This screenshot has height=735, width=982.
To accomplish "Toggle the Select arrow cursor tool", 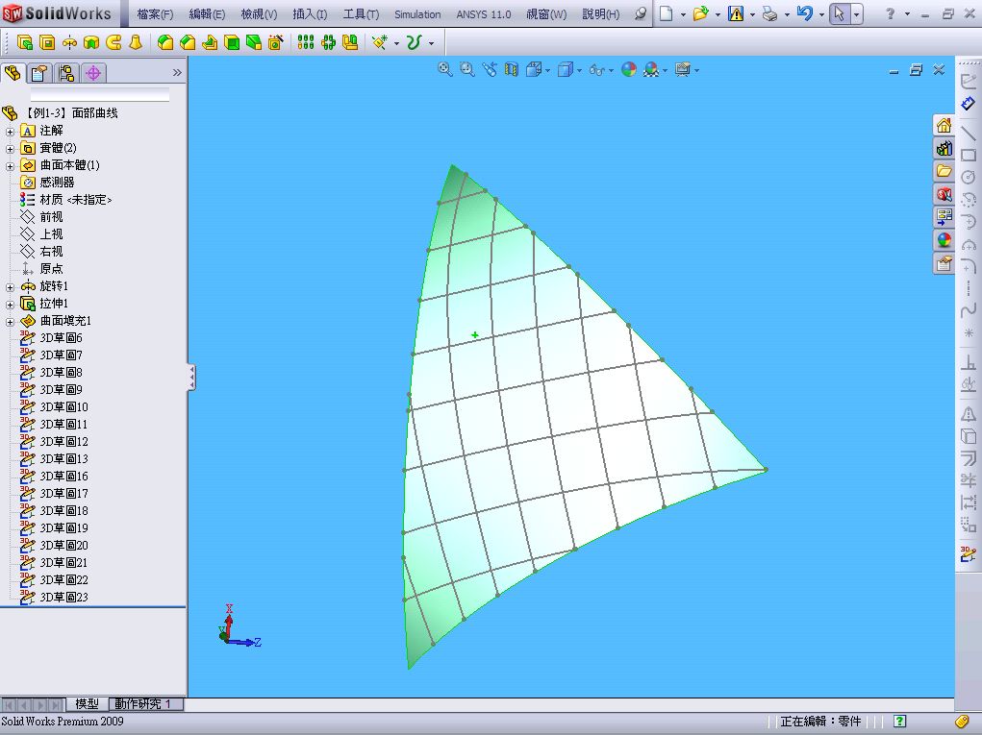I will click(x=840, y=13).
